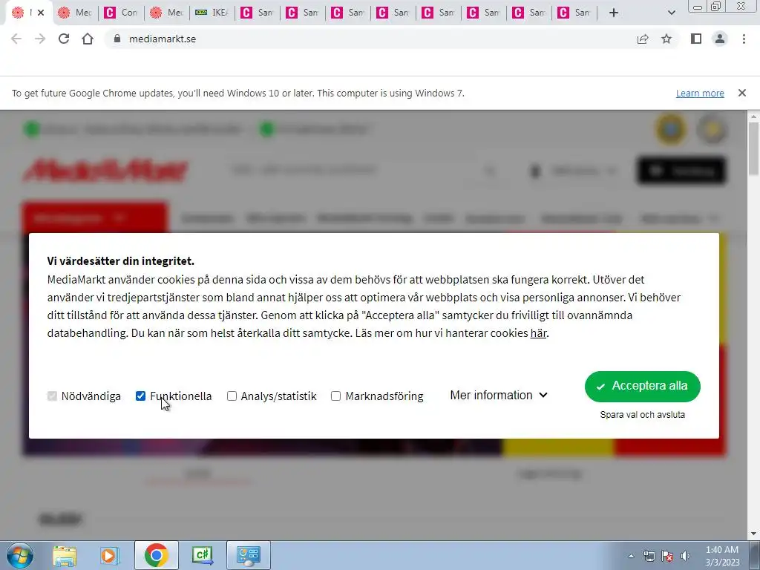Switch to the fourth tab, MediaMarkt
Screen dimensions: 760x570
click(x=166, y=13)
